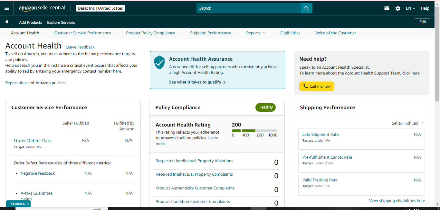Viewport: 440px width, 210px height.
Task: Click 'Target: over 95%' text
Action: point(316,186)
